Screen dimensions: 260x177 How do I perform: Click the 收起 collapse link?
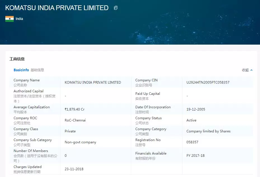245,70
